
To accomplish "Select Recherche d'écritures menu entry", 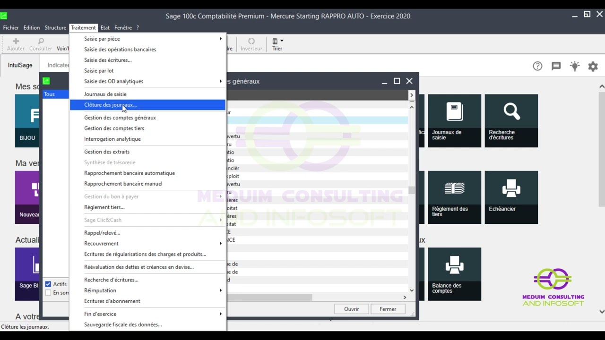I will tap(147, 280).
